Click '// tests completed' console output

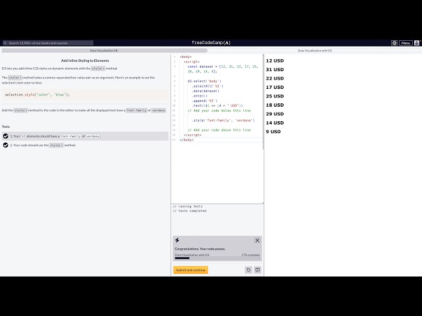190,211
